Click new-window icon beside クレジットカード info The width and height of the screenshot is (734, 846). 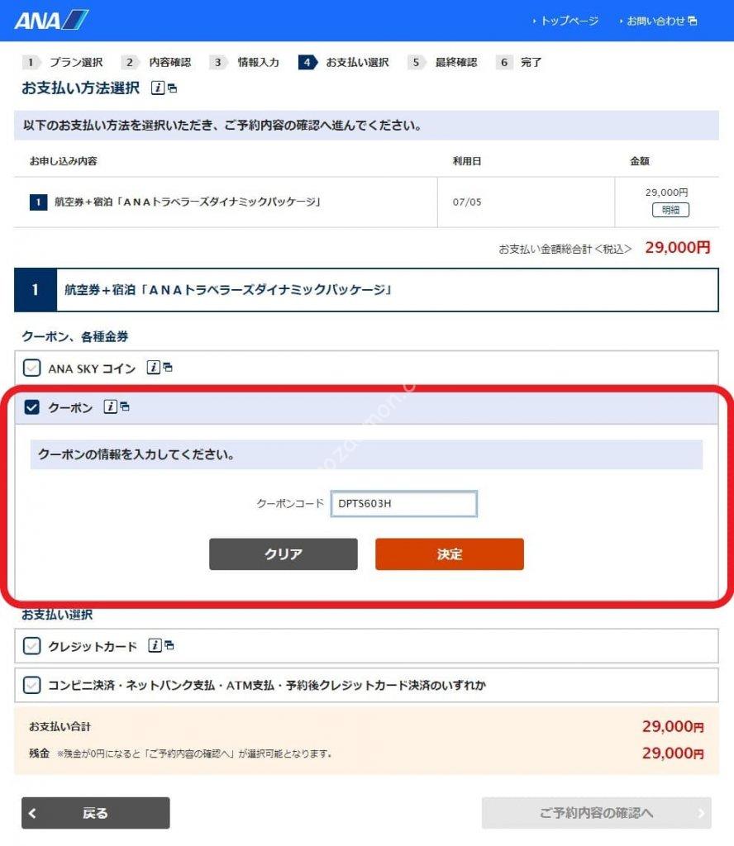pos(169,644)
